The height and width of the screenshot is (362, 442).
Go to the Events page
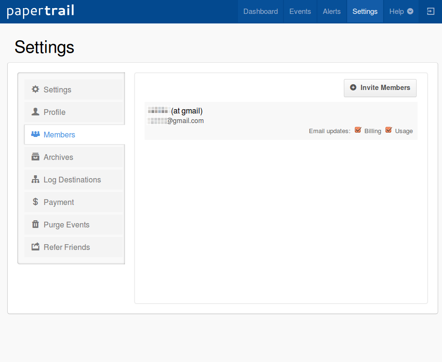click(x=300, y=11)
